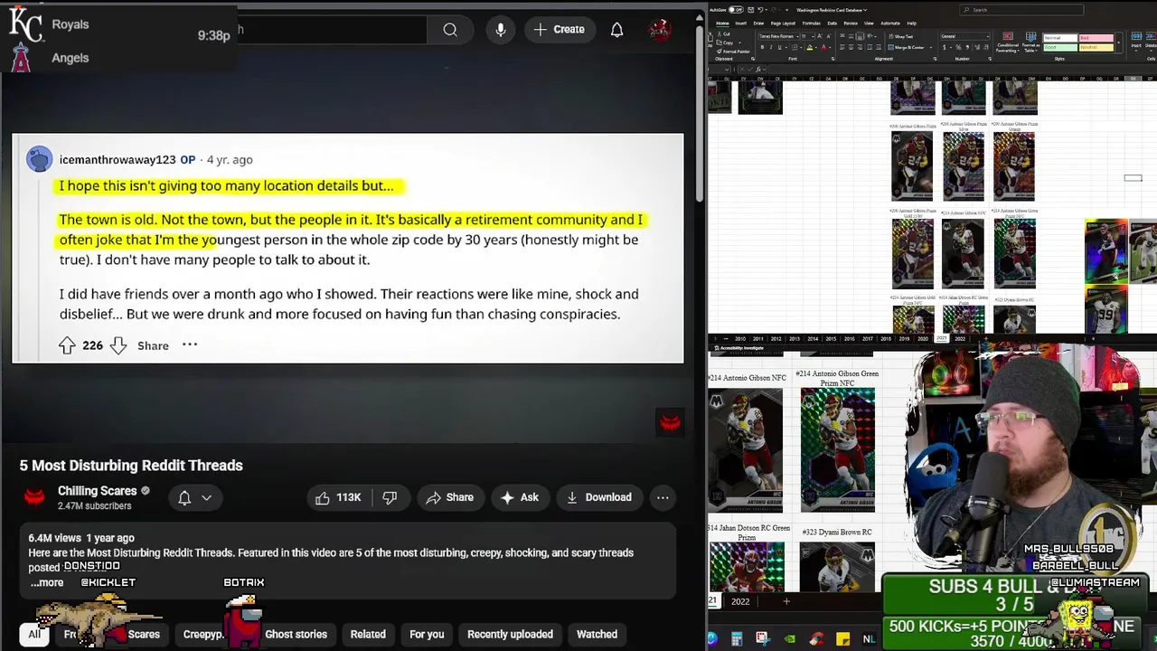
Task: Select the Ghost stories chip
Action: pyautogui.click(x=296, y=634)
